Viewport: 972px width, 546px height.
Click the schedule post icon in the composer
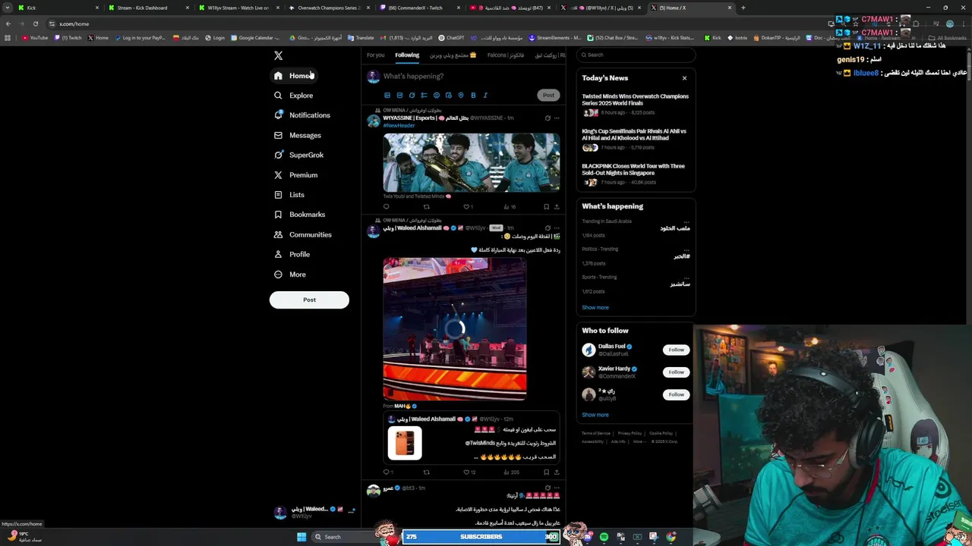[x=448, y=96]
